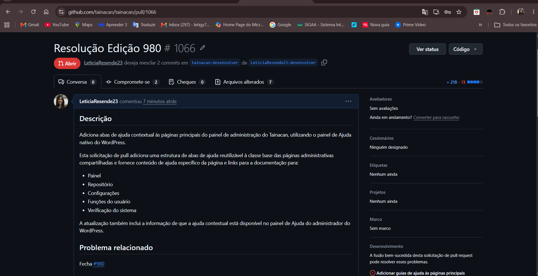The image size is (538, 276).
Task: Switch to the Cheques tab
Action: (x=187, y=82)
